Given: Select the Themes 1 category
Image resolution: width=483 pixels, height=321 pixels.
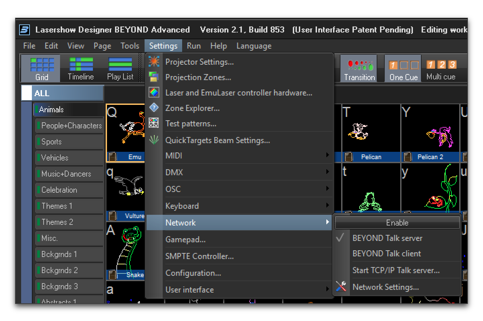Looking at the screenshot, I should [x=69, y=206].
